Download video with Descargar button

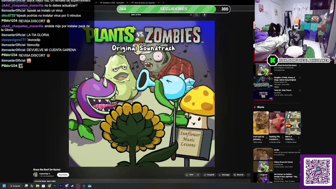[224, 175]
